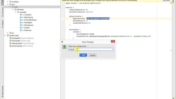Open the Structure tool window tab
Screen dimensions: 176x99
[x=2, y=12]
